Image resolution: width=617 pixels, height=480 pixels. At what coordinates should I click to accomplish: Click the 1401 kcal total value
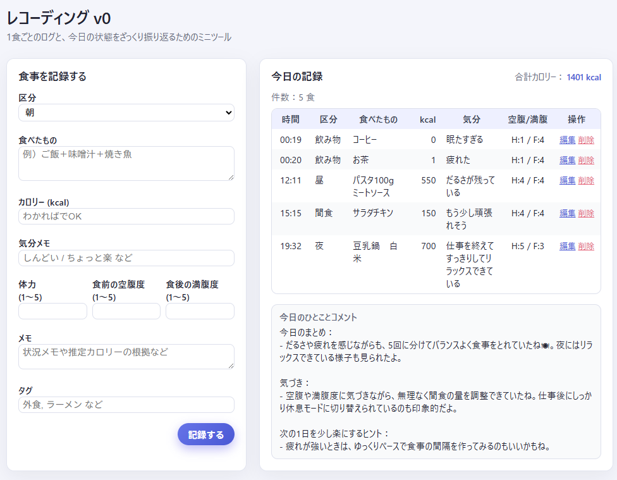[583, 77]
